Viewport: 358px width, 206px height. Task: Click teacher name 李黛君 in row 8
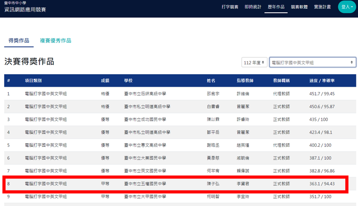[x=243, y=184]
